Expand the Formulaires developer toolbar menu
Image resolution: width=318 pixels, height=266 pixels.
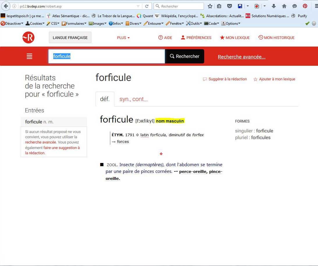[x=74, y=24]
